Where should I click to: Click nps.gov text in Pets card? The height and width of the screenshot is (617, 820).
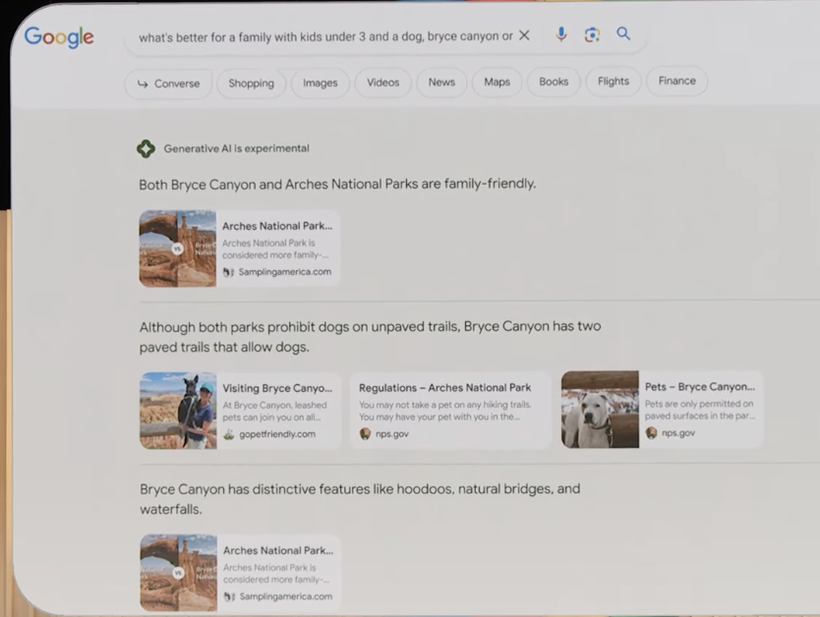coord(678,432)
